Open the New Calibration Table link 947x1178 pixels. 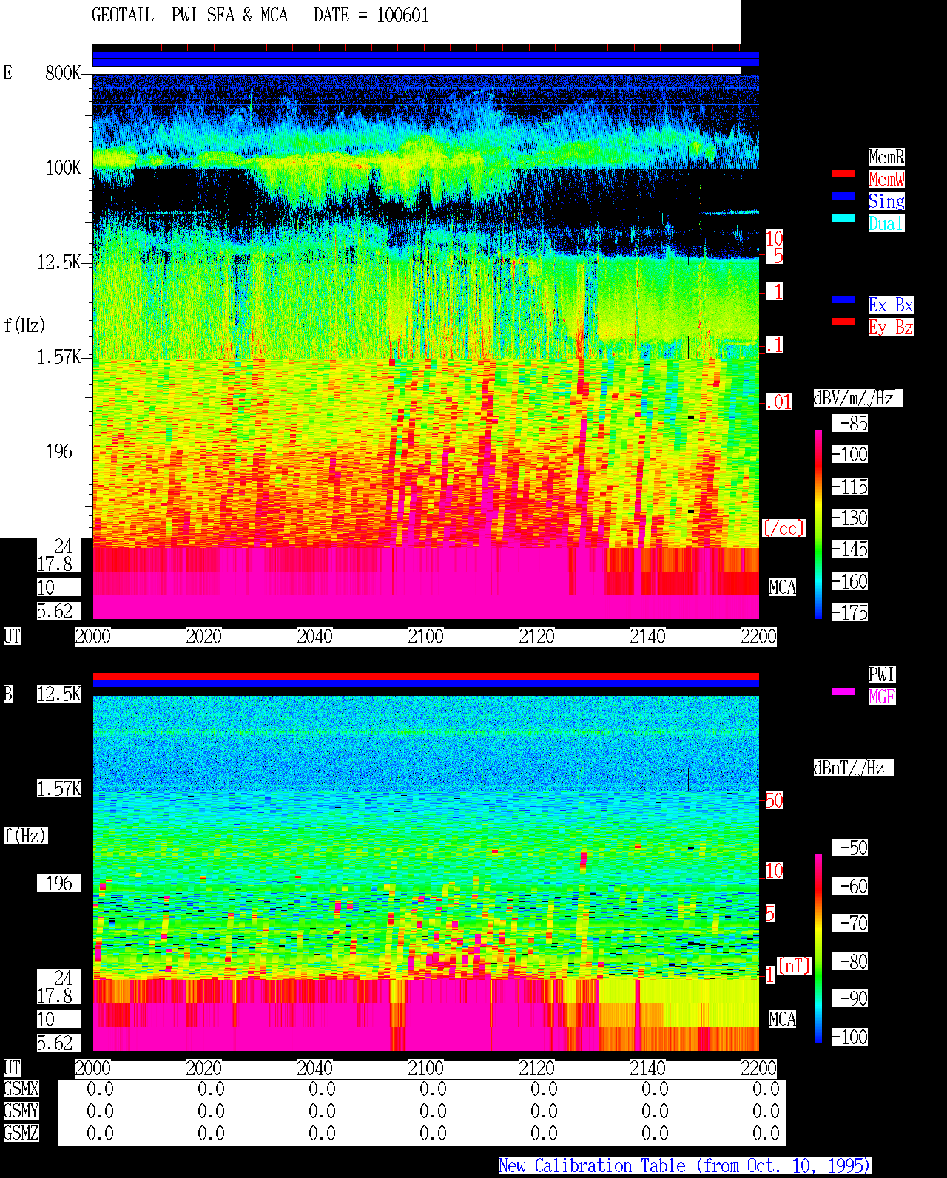(685, 1166)
